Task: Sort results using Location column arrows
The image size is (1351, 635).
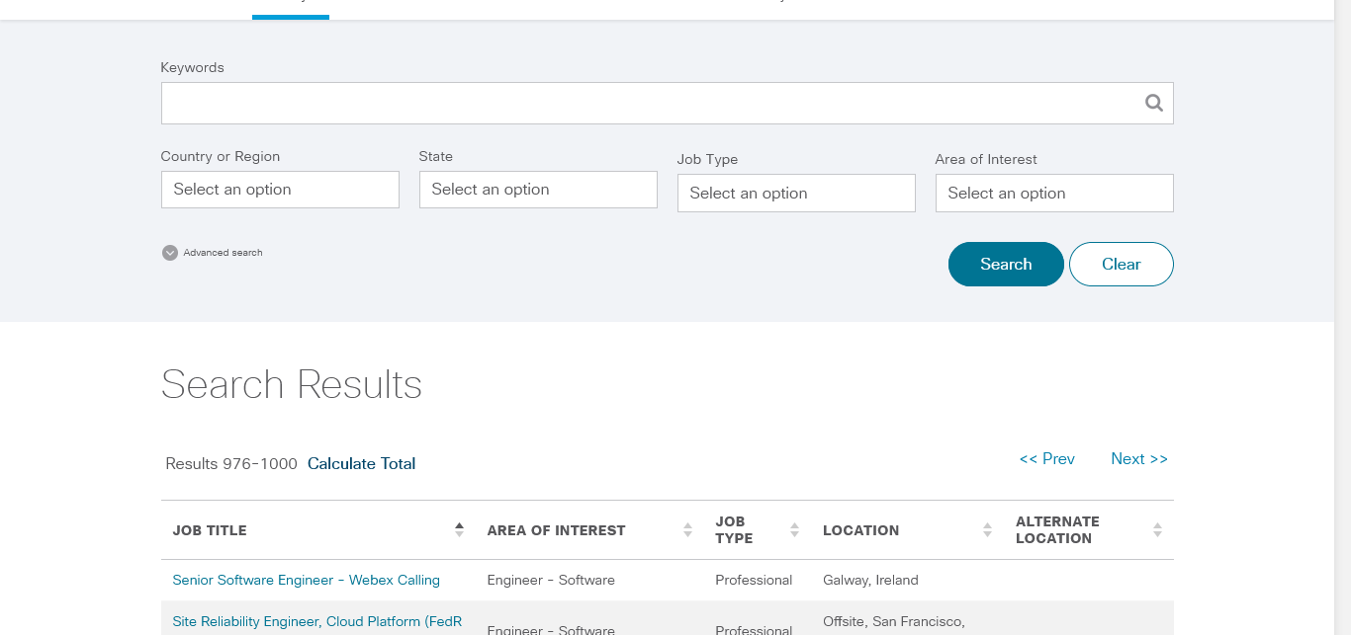Action: 987,530
